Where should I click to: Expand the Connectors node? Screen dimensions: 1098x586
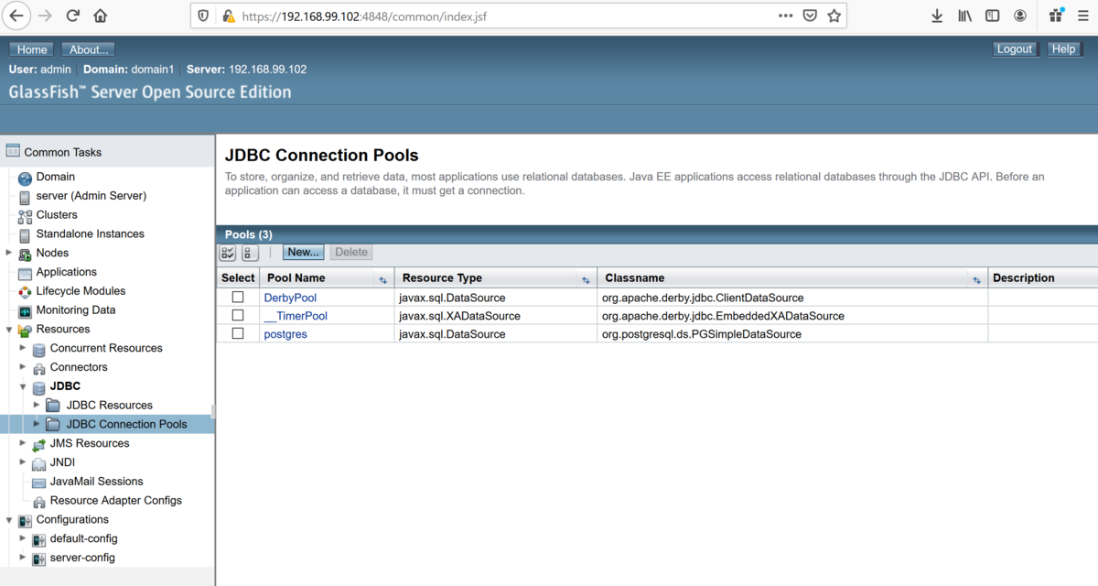point(23,367)
